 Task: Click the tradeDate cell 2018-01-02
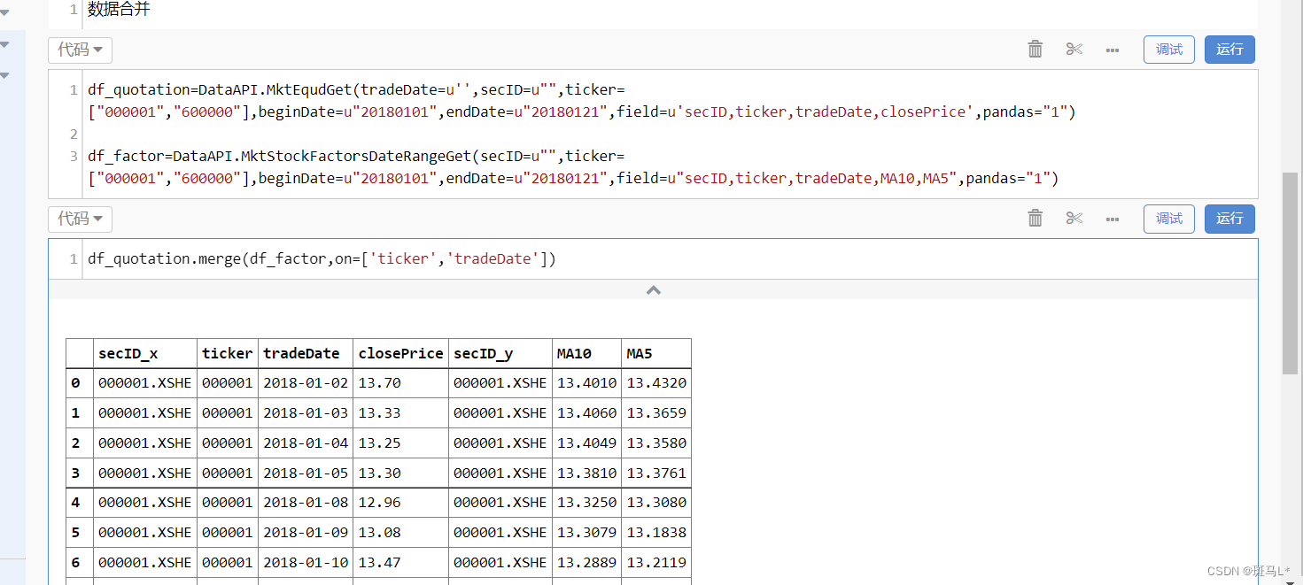306,383
